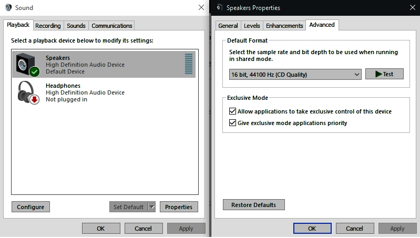
Task: Expand the Set Default dropdown arrow
Action: click(x=151, y=207)
